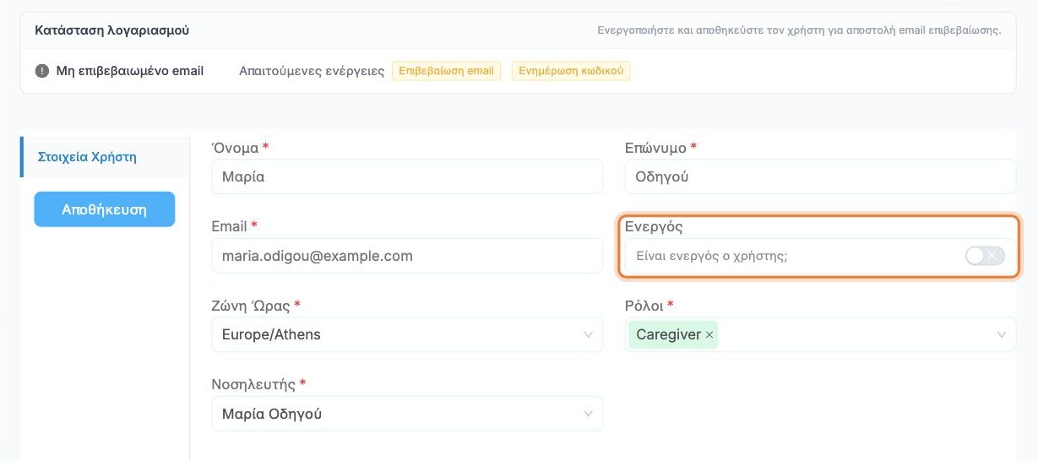Click the Email input field
The height and width of the screenshot is (461, 1038).
pyautogui.click(x=407, y=255)
